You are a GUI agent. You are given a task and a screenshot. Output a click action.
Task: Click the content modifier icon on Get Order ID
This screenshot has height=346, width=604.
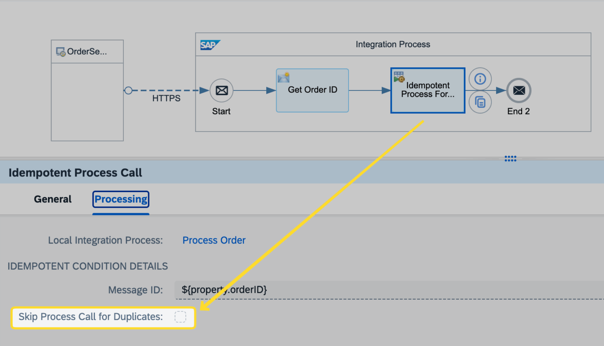tap(284, 77)
